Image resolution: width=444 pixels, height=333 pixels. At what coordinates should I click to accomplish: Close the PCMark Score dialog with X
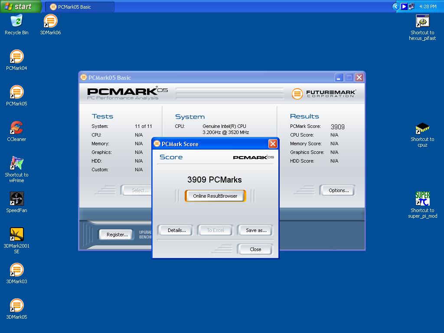click(273, 144)
